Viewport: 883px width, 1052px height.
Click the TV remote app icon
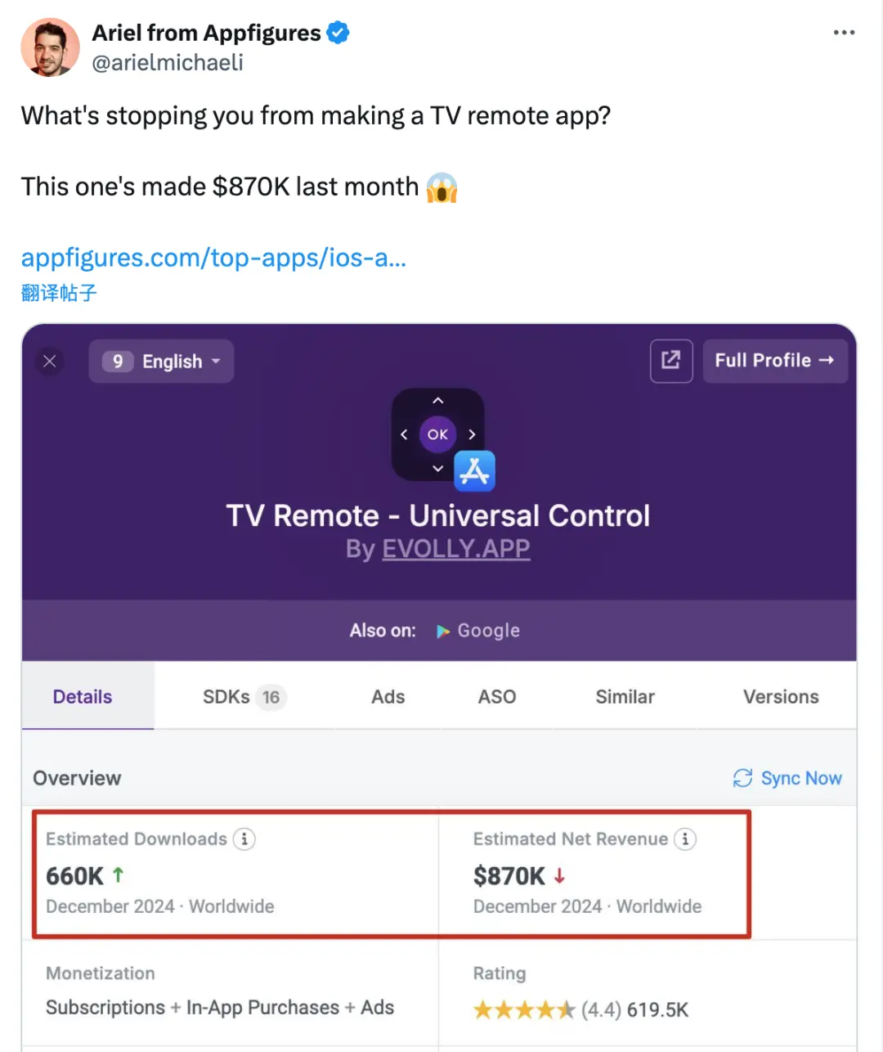pos(438,434)
